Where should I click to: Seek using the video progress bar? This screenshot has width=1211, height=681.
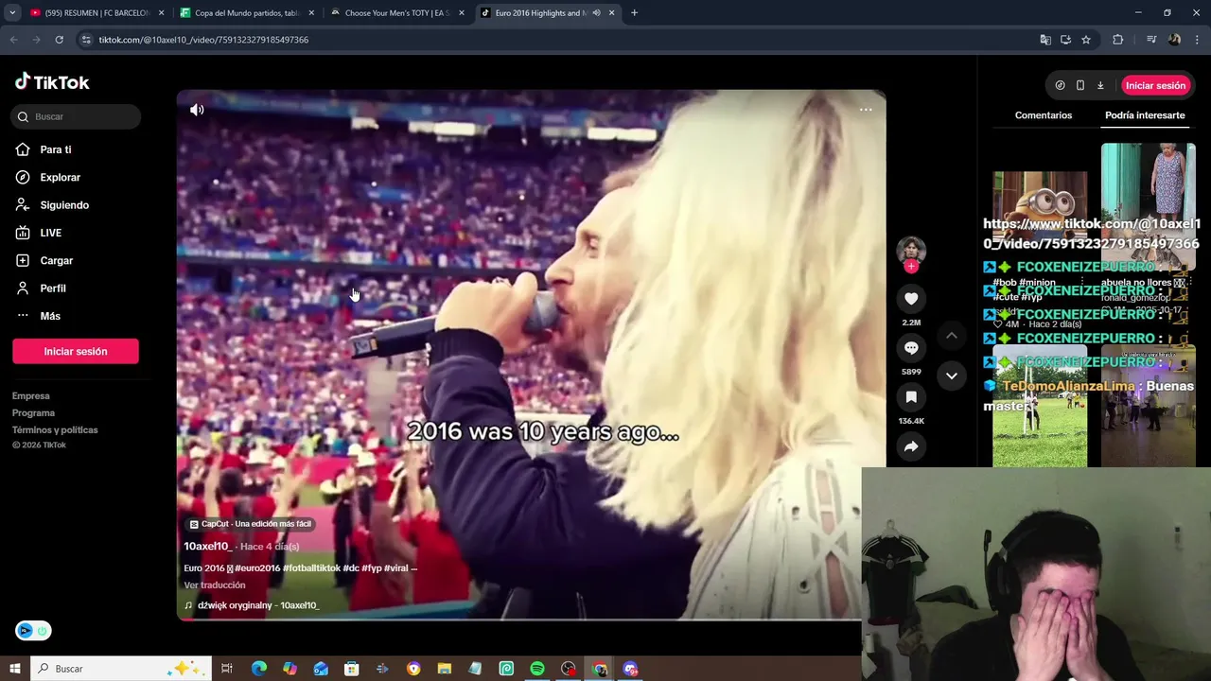pos(531,620)
